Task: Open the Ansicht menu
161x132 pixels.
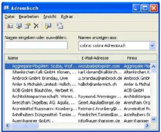Action: (x=50, y=17)
